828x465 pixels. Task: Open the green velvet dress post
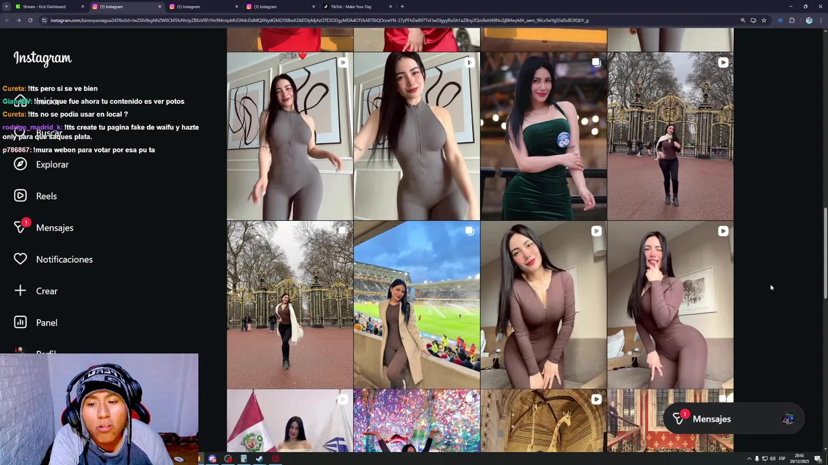[543, 136]
